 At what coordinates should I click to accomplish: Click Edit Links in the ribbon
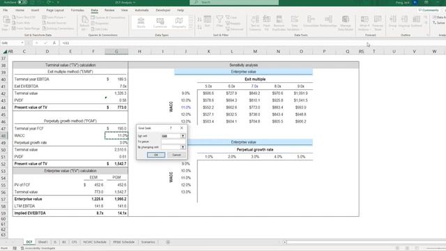(99, 29)
